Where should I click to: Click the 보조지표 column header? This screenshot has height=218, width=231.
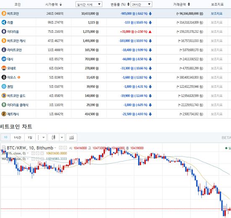[x=217, y=5]
